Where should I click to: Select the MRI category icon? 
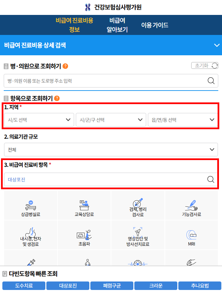(191, 235)
